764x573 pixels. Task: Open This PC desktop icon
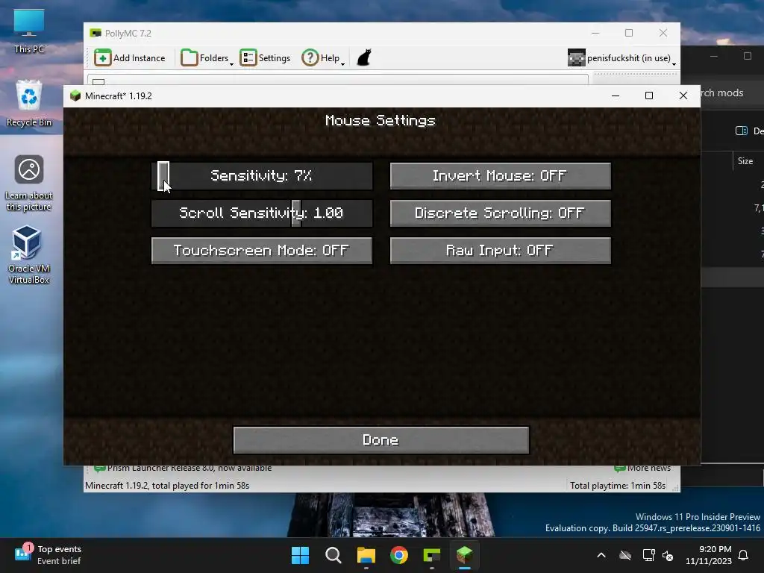29,31
